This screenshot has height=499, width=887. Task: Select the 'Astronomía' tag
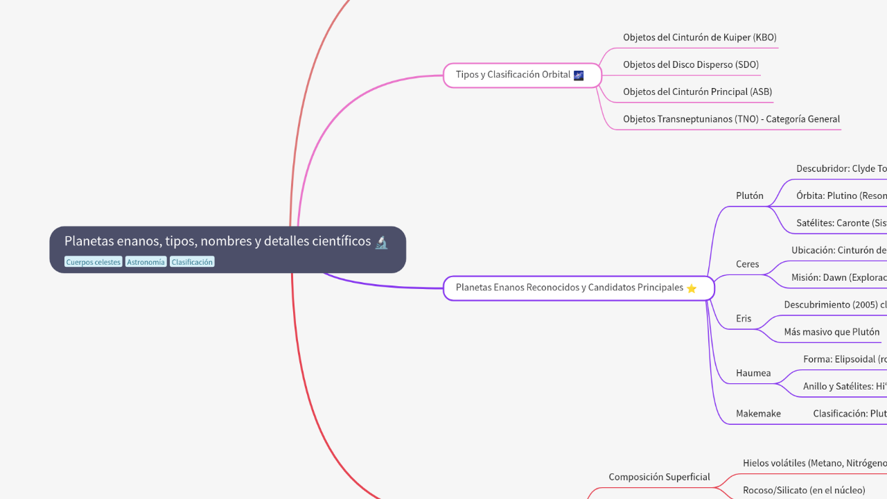(x=146, y=261)
